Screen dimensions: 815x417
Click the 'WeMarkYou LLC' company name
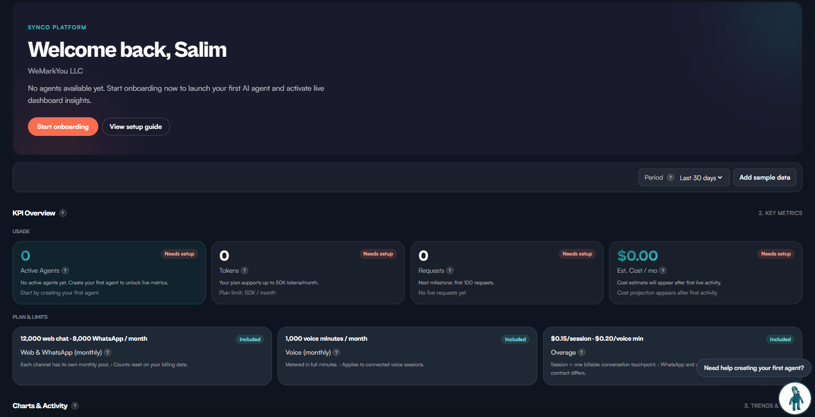pos(55,71)
